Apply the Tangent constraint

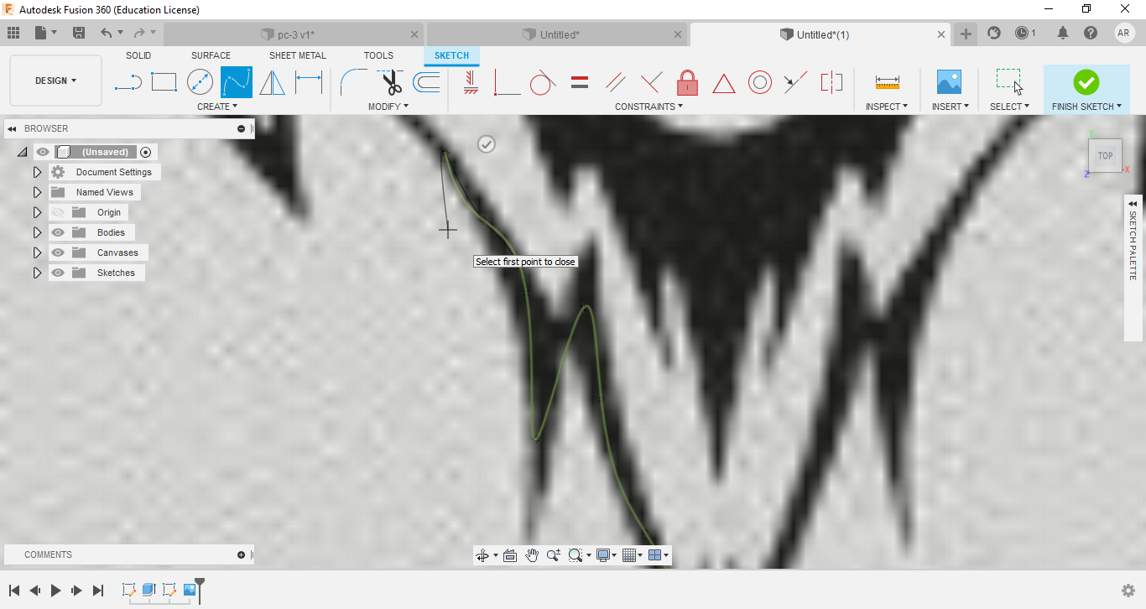(543, 82)
